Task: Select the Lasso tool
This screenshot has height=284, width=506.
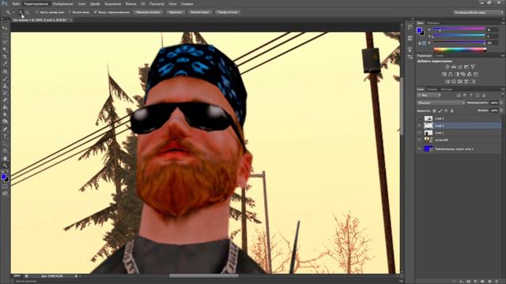Action: pos(5,43)
